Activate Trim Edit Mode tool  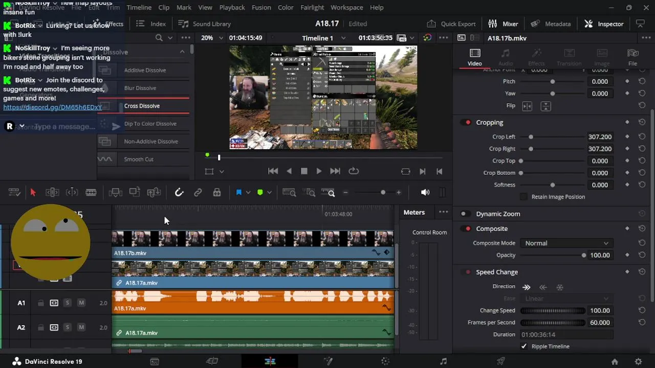point(52,192)
